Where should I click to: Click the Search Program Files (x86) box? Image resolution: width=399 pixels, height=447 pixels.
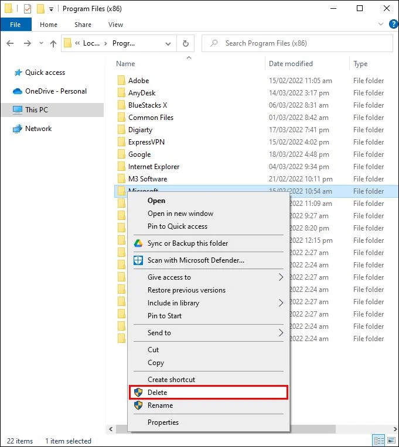tap(297, 43)
